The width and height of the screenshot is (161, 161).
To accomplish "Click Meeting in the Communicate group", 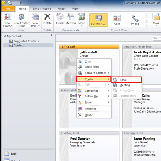I will pyautogui.click(x=71, y=19).
